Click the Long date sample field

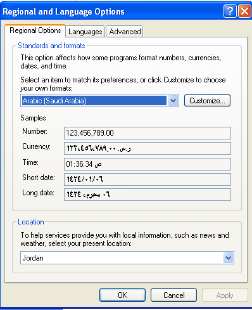click(x=148, y=195)
